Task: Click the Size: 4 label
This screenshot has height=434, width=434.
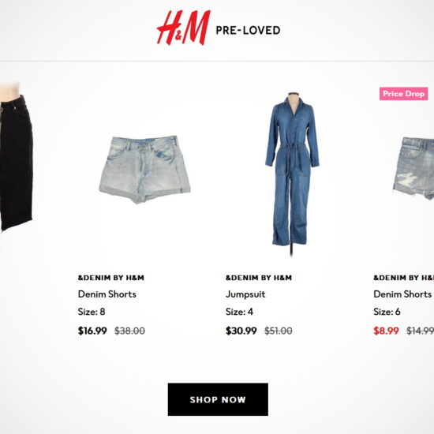Action: point(239,312)
